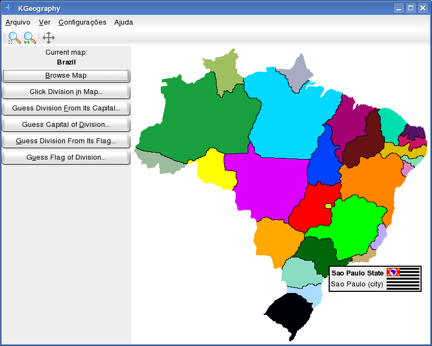Screen dimensions: 432x346
Task: Click the gray-lavender Amapá region
Action: [x=297, y=73]
